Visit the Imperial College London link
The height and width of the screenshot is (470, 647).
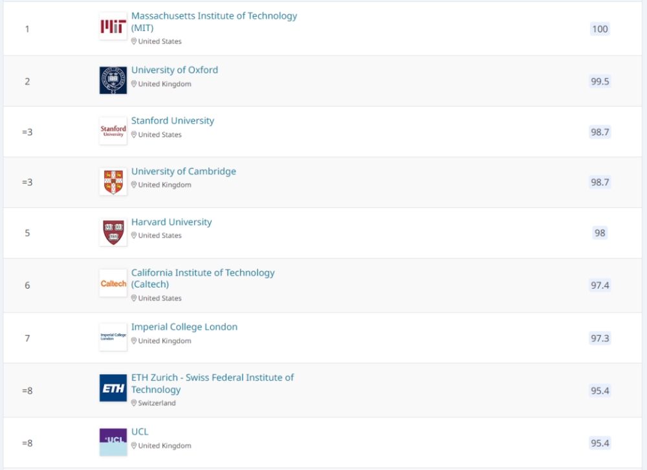pyautogui.click(x=184, y=327)
